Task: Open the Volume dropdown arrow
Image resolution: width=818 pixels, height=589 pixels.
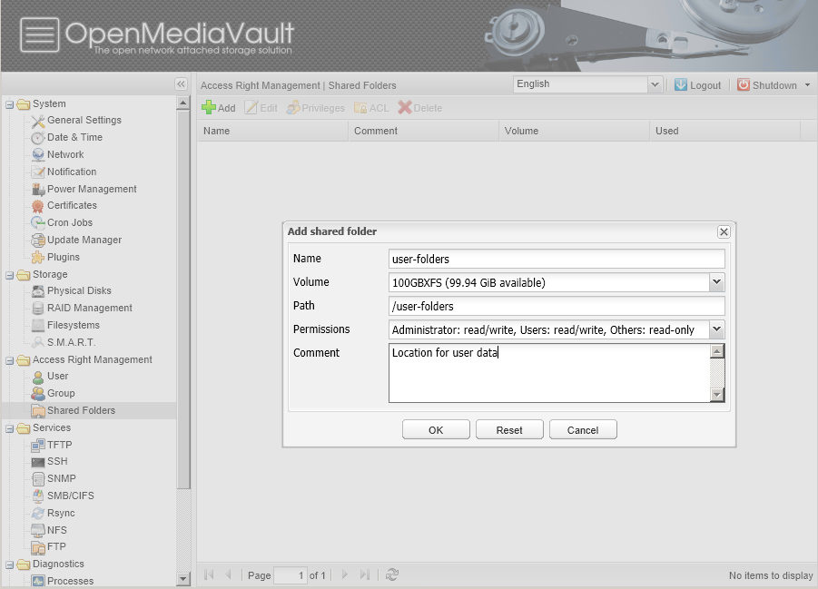Action: pos(717,282)
